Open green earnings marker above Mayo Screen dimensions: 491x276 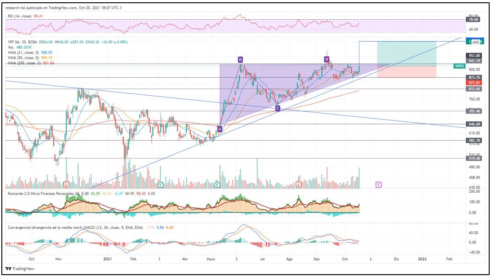(217, 185)
